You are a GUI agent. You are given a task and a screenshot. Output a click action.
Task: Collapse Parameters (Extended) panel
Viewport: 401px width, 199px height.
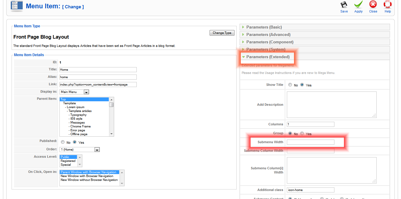tap(315, 57)
